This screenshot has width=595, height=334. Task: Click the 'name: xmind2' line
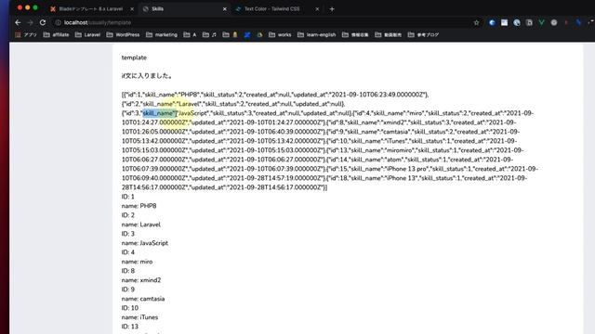(x=141, y=280)
